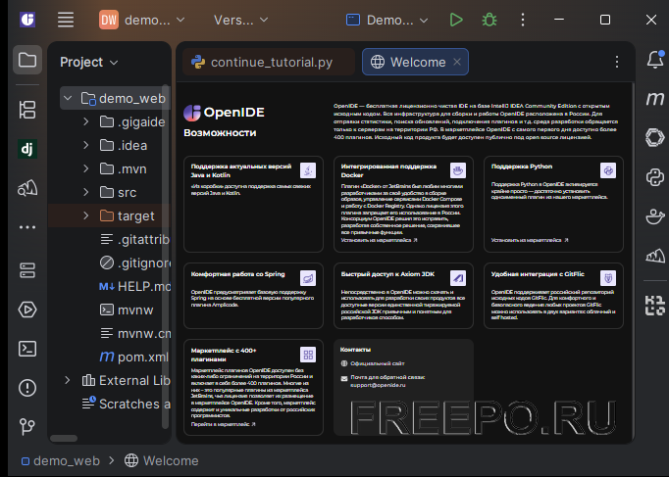Open the Docker whale tool window
The height and width of the screenshot is (477, 669).
[655, 216]
